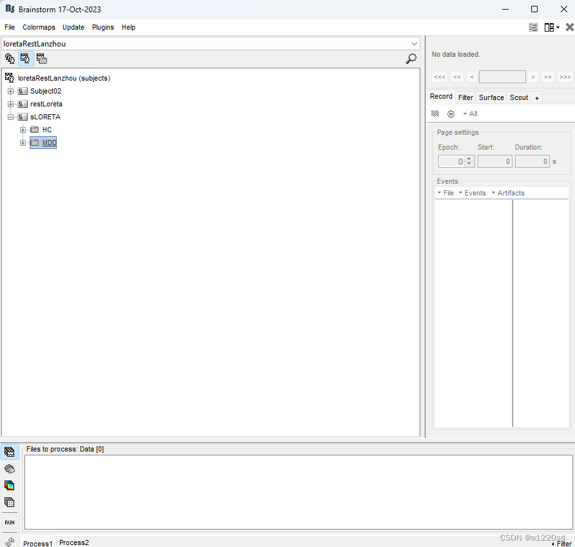This screenshot has width=575, height=547.
Task: Open the protocol dropdown loretaRestLanzhou
Action: 210,44
